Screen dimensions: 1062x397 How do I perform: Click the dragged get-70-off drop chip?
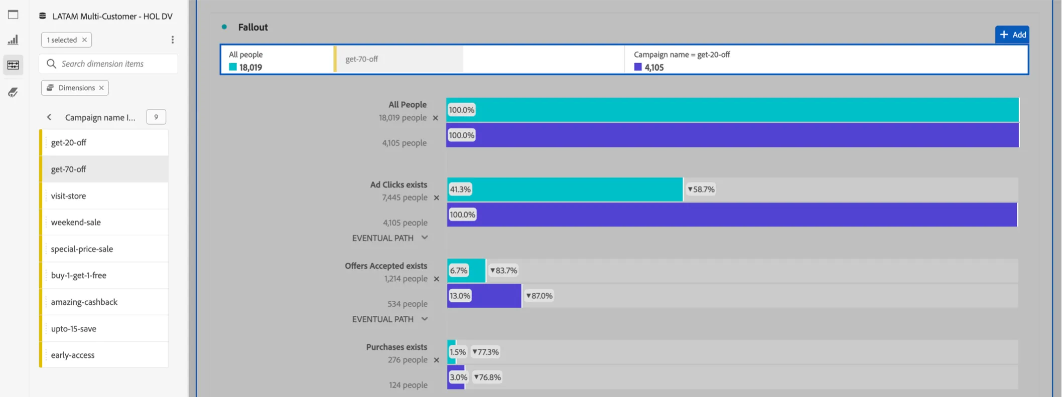coord(399,59)
